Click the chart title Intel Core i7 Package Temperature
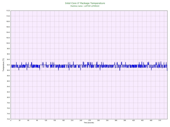 [x=85, y=3]
